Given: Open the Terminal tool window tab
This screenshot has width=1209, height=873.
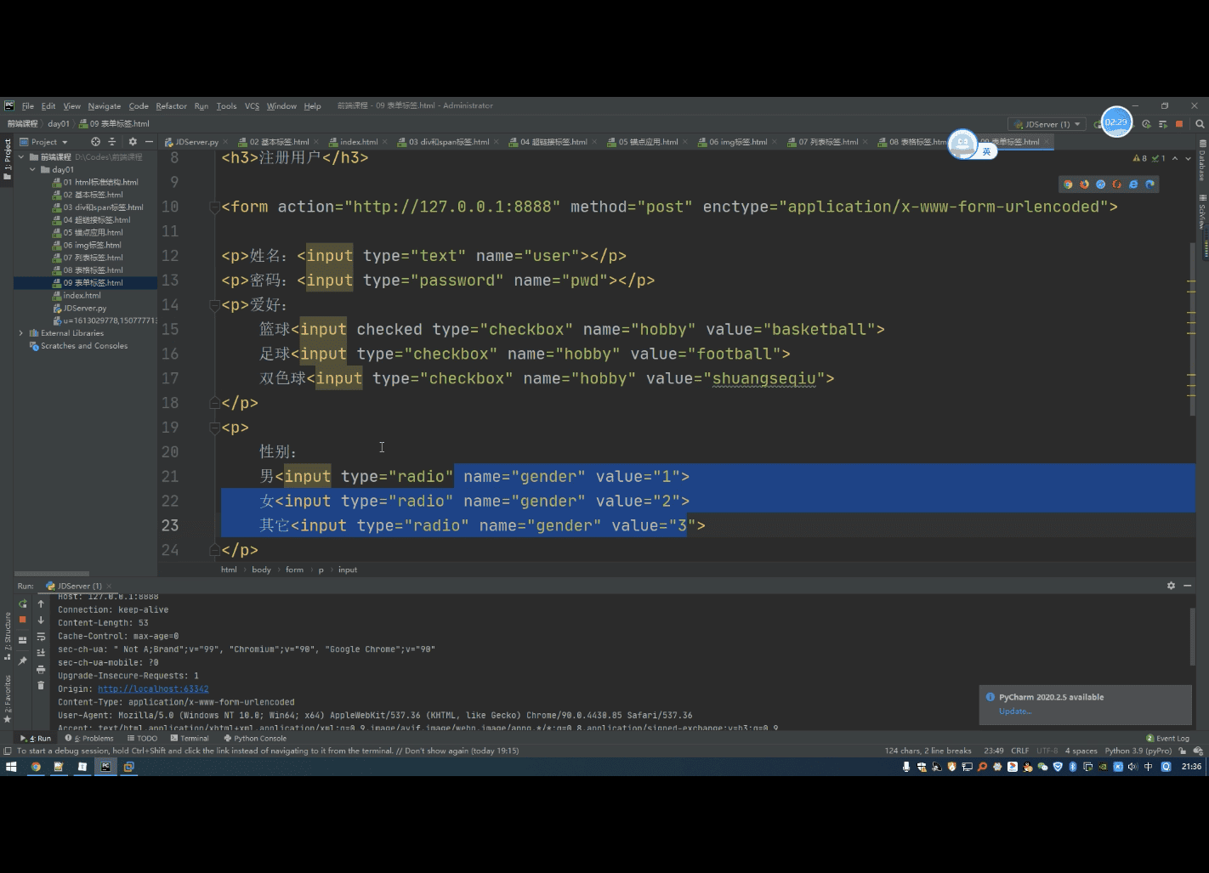Looking at the screenshot, I should point(190,739).
